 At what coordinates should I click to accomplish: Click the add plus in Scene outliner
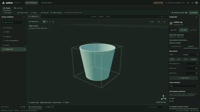tap(24, 17)
